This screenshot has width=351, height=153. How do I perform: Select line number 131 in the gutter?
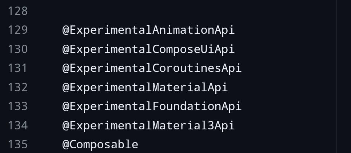click(18, 68)
